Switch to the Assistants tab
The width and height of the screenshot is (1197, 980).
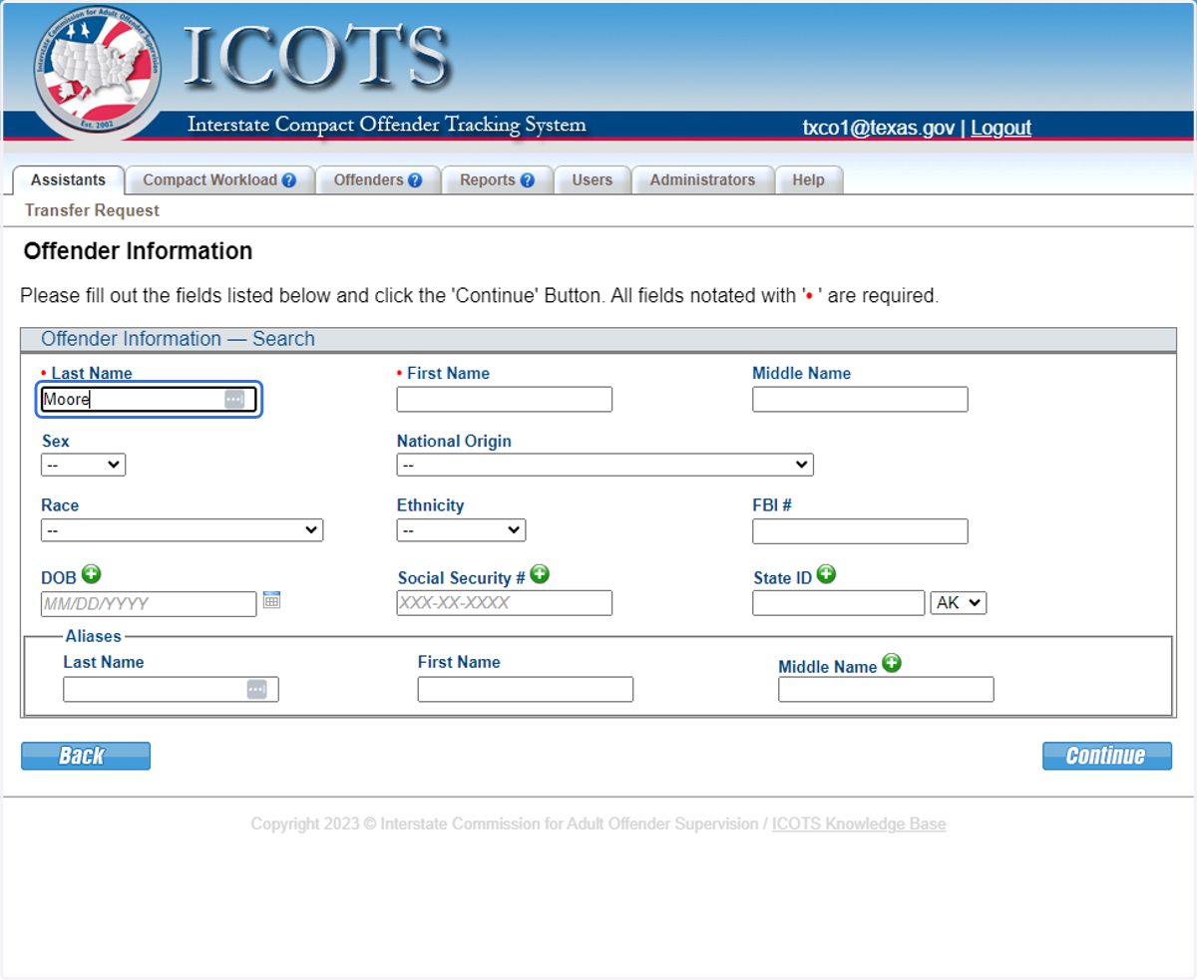pyautogui.click(x=68, y=180)
